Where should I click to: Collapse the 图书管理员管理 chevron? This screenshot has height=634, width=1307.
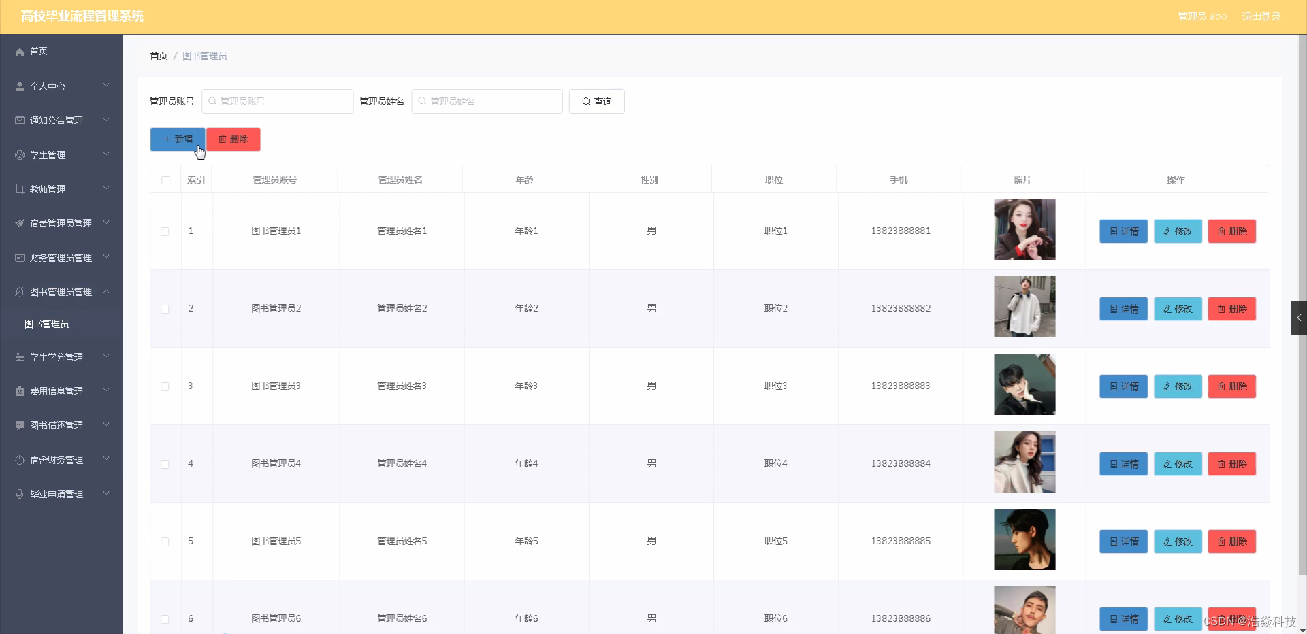(x=106, y=291)
